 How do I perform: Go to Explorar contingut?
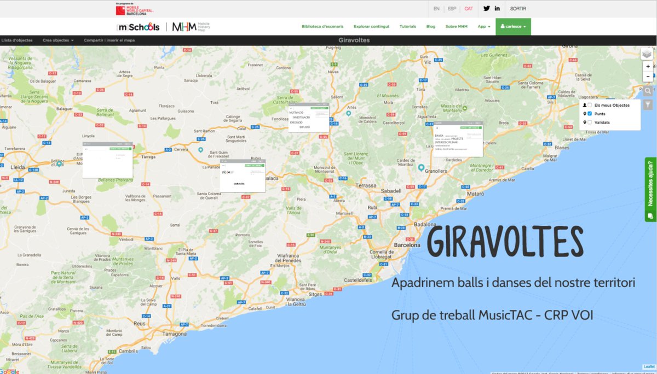(x=372, y=26)
